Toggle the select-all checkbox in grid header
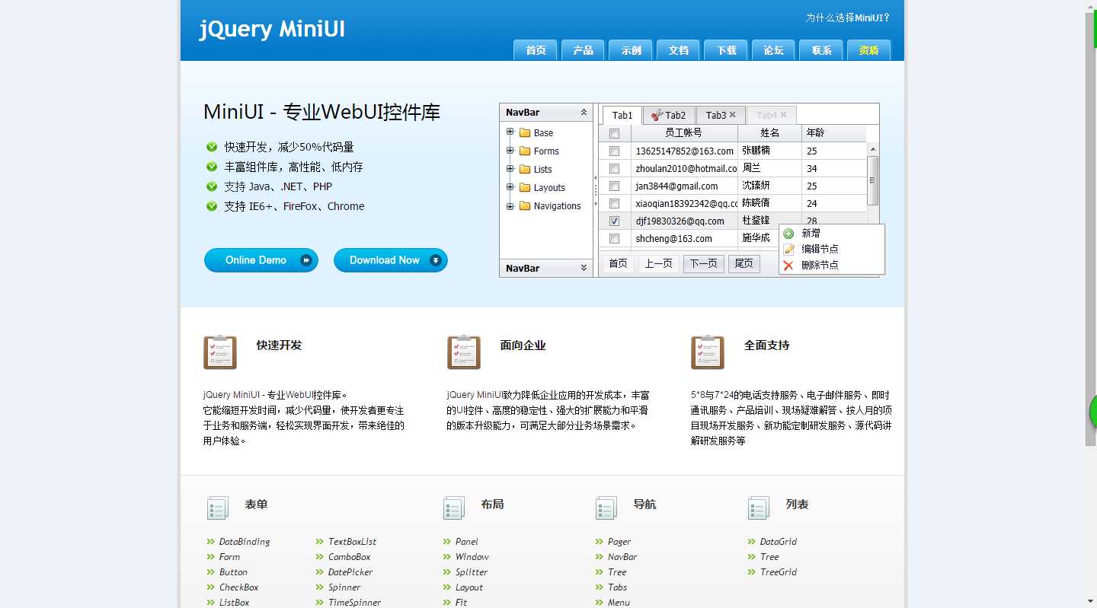The height and width of the screenshot is (608, 1097). pyautogui.click(x=615, y=133)
